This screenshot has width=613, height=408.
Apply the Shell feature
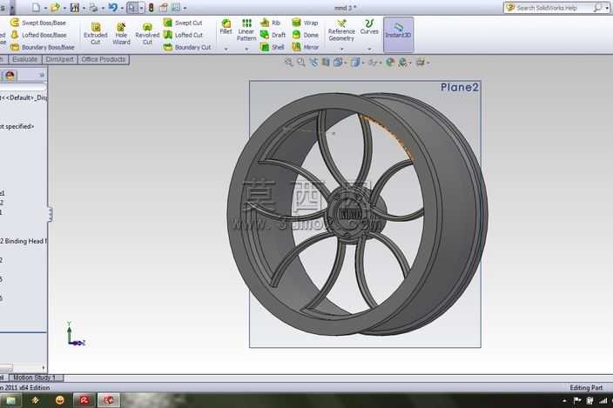pyautogui.click(x=272, y=47)
